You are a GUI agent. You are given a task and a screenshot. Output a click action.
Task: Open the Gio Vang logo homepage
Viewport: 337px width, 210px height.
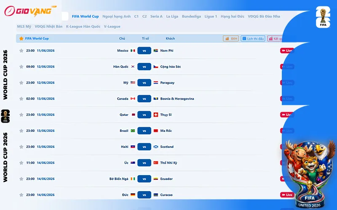coord(30,11)
